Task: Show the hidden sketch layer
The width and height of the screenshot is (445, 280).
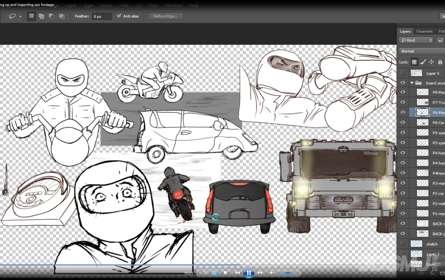Action: [403, 244]
